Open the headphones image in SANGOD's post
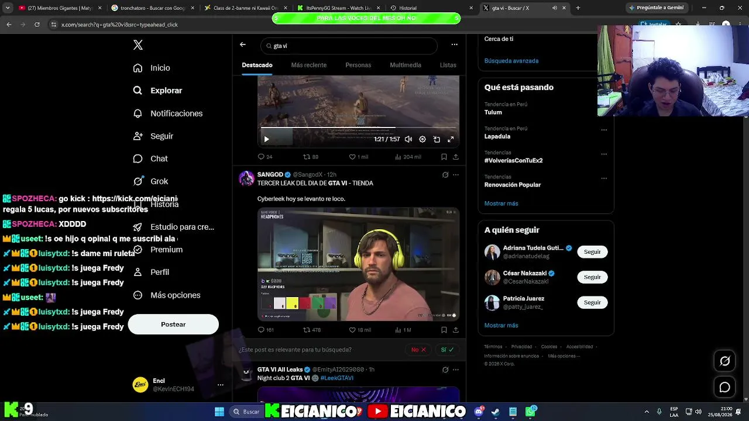The image size is (749, 421). (x=358, y=264)
